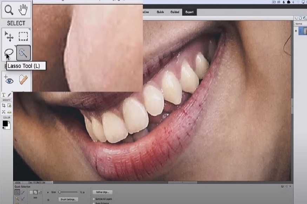
Task: Select the Lasso tool
Action: 9,53
